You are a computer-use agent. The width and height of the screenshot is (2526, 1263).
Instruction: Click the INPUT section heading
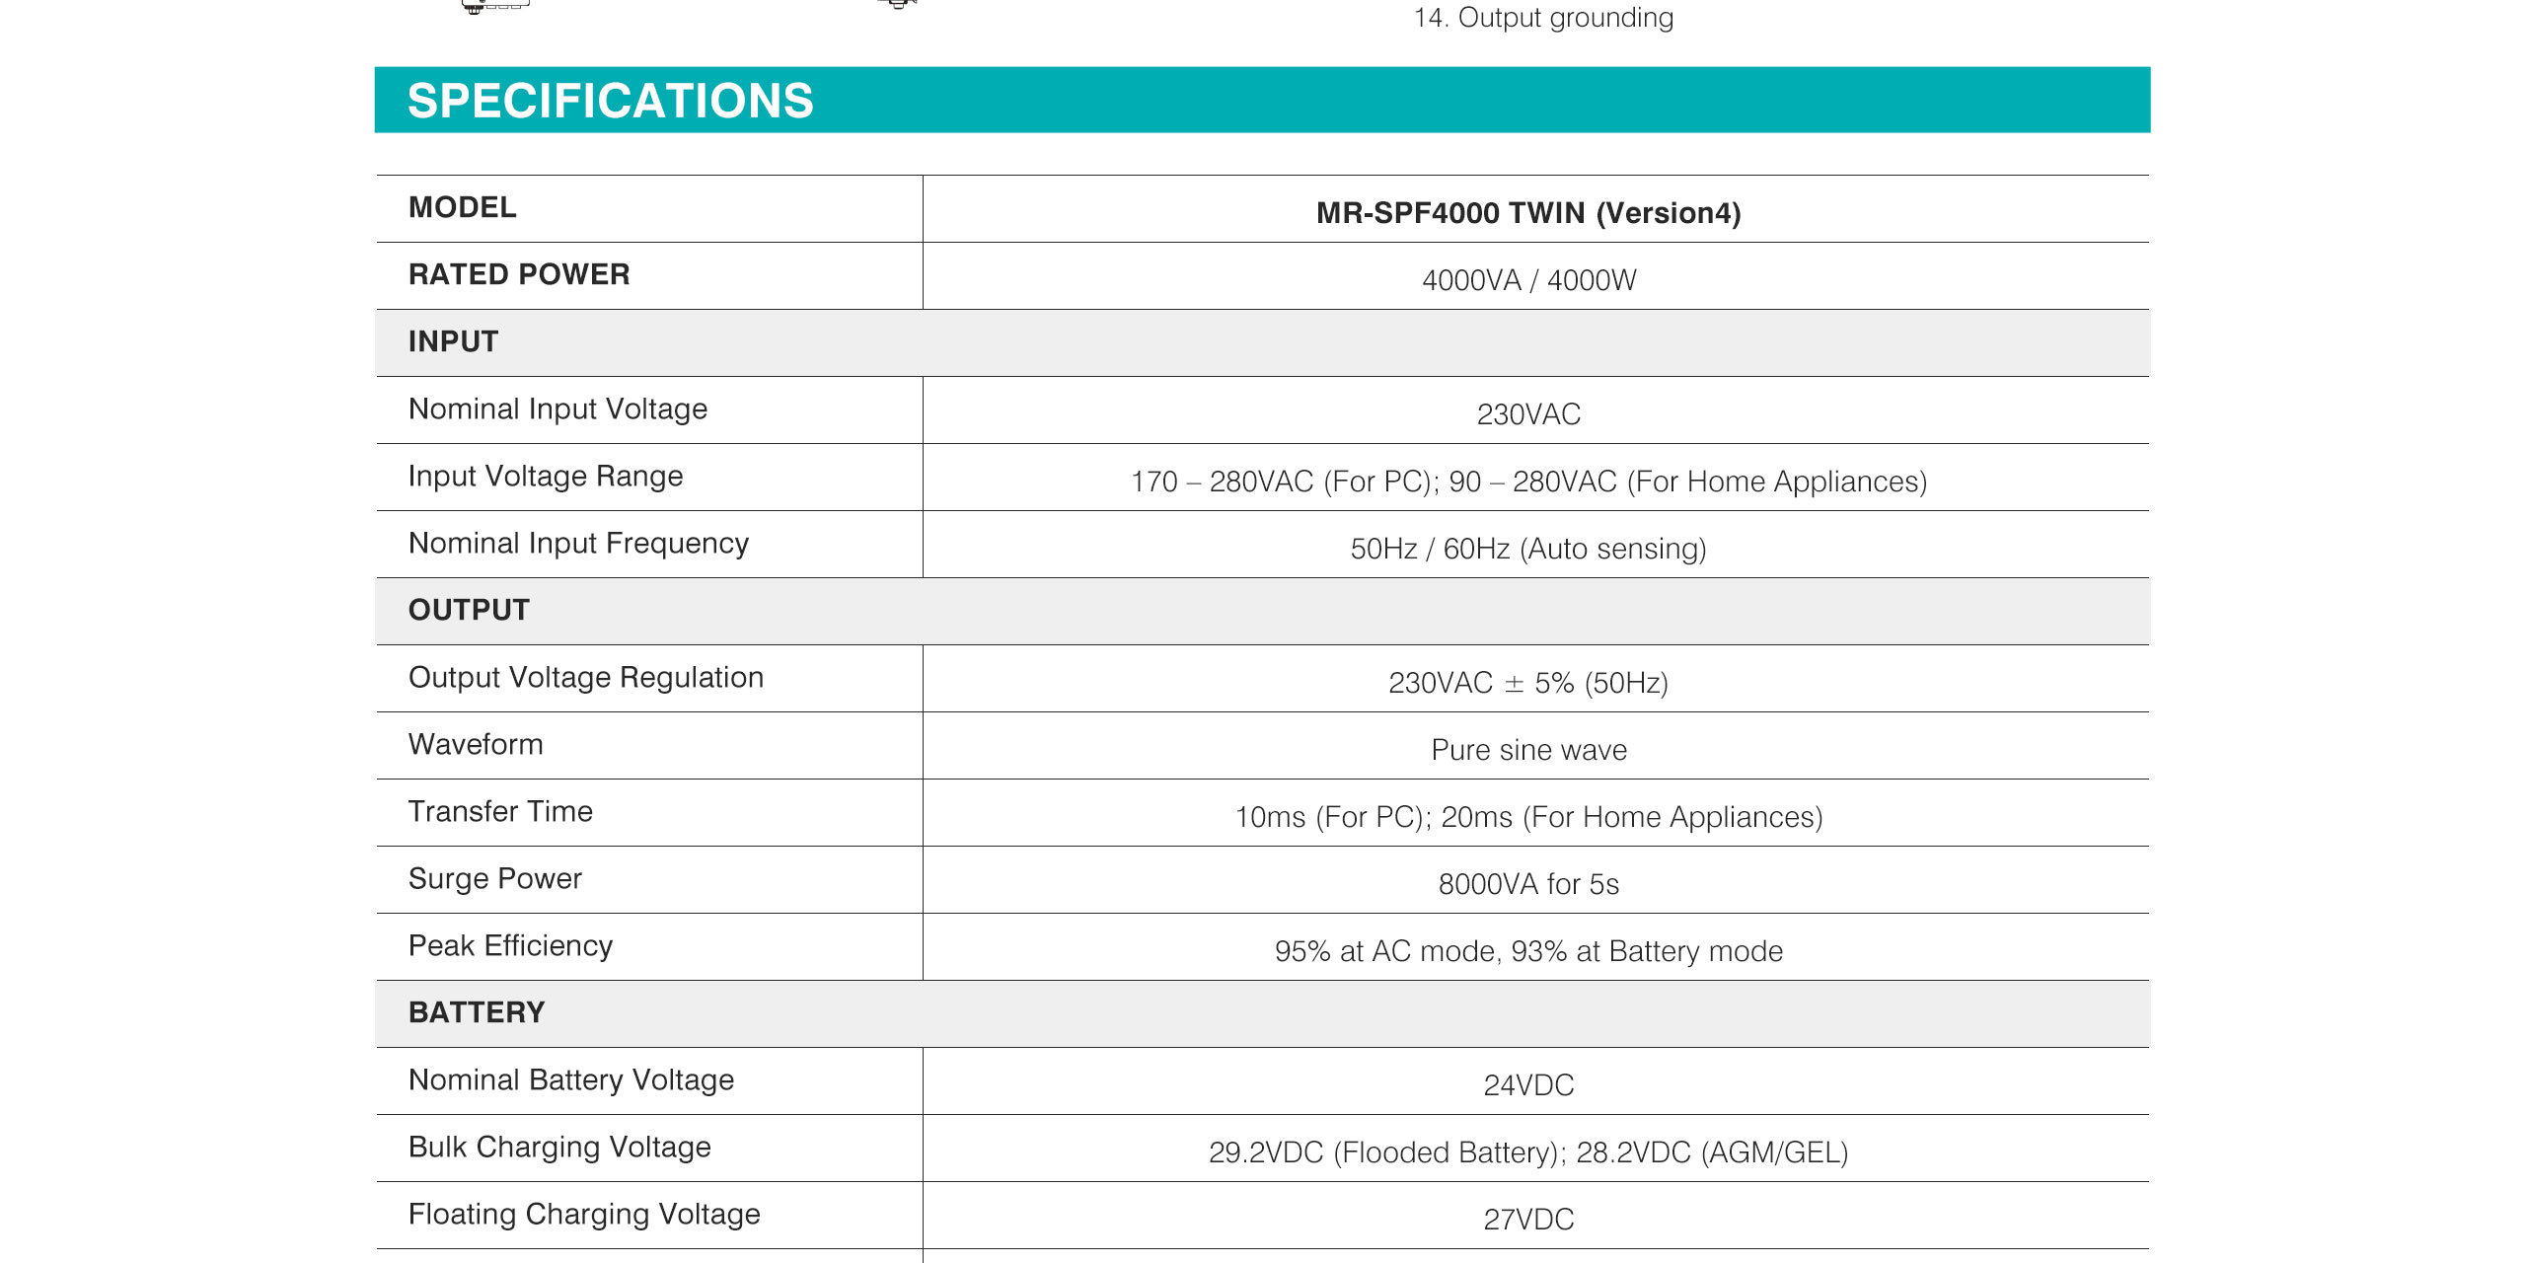click(454, 341)
